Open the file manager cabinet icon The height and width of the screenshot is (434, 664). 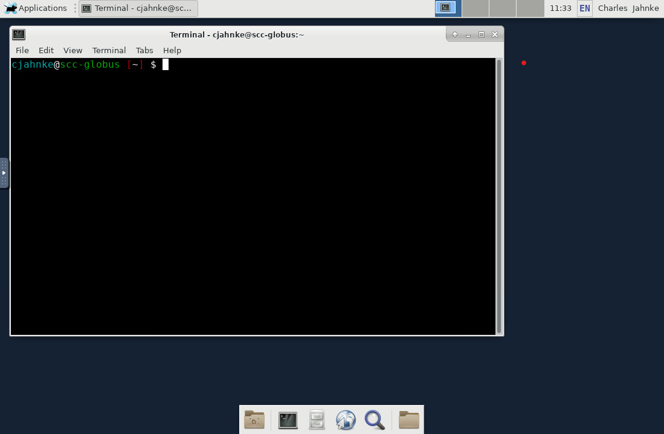click(x=317, y=419)
